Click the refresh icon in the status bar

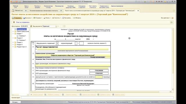tap(171, 22)
